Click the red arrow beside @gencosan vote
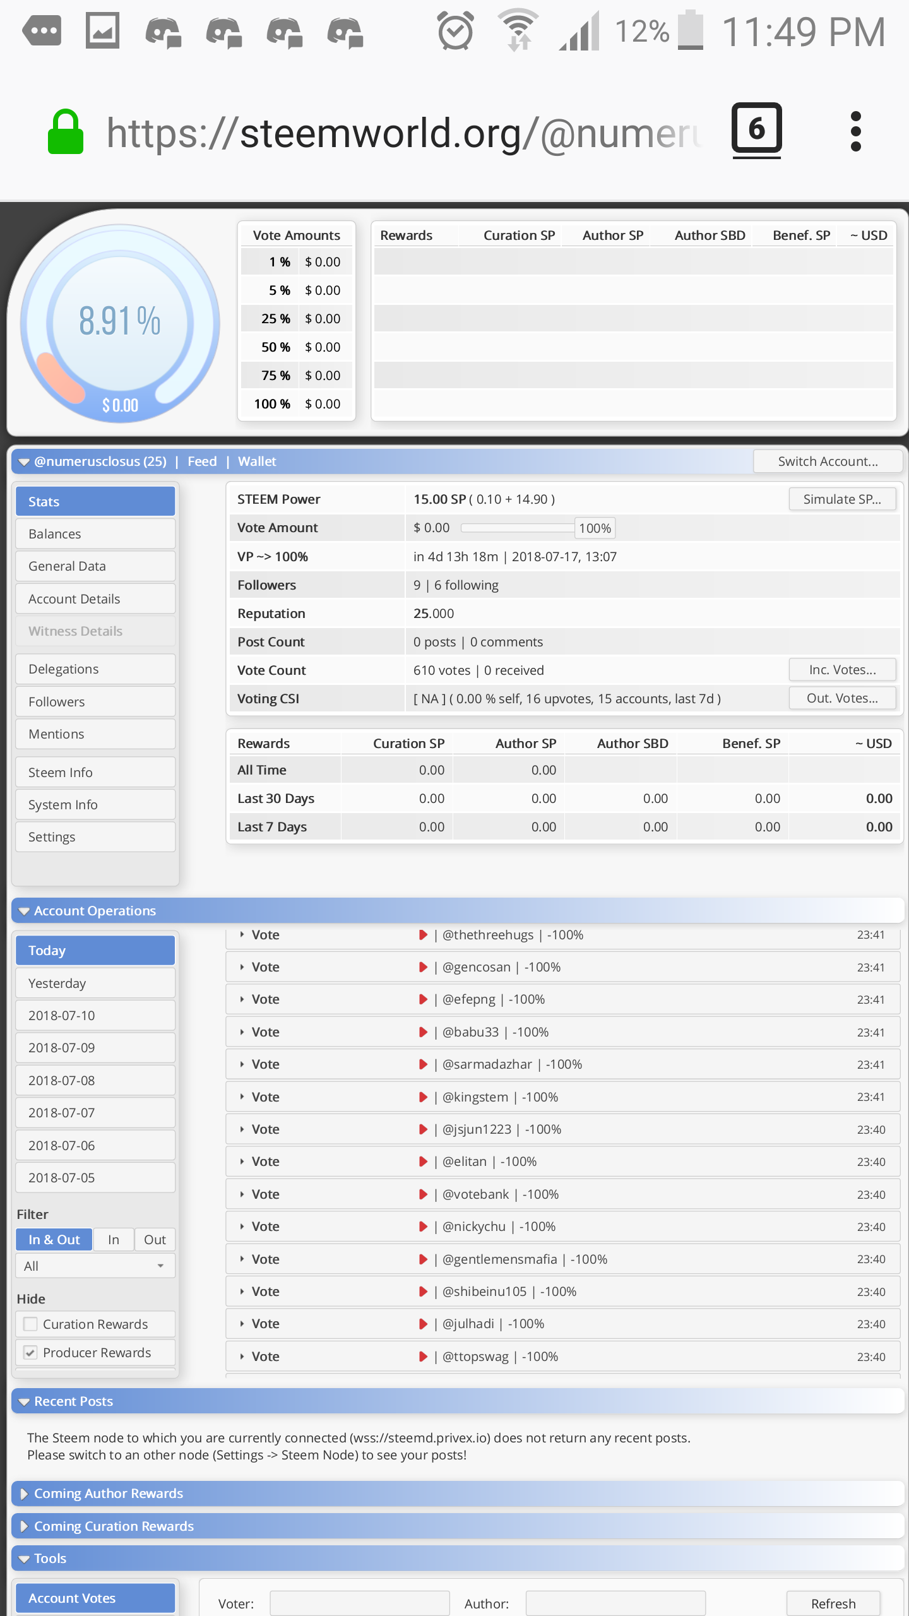The height and width of the screenshot is (1616, 909). point(423,967)
